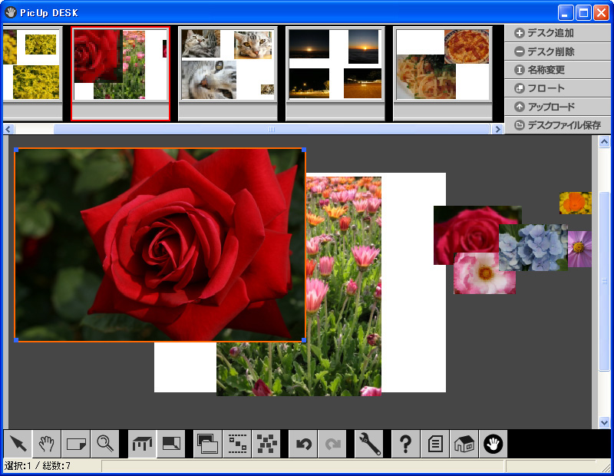Open settings with the wrench icon
This screenshot has height=476, width=614.
pos(370,444)
